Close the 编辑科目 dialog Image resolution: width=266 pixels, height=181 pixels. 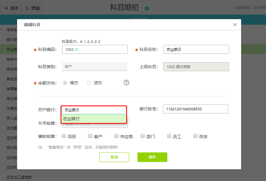pyautogui.click(x=235, y=25)
